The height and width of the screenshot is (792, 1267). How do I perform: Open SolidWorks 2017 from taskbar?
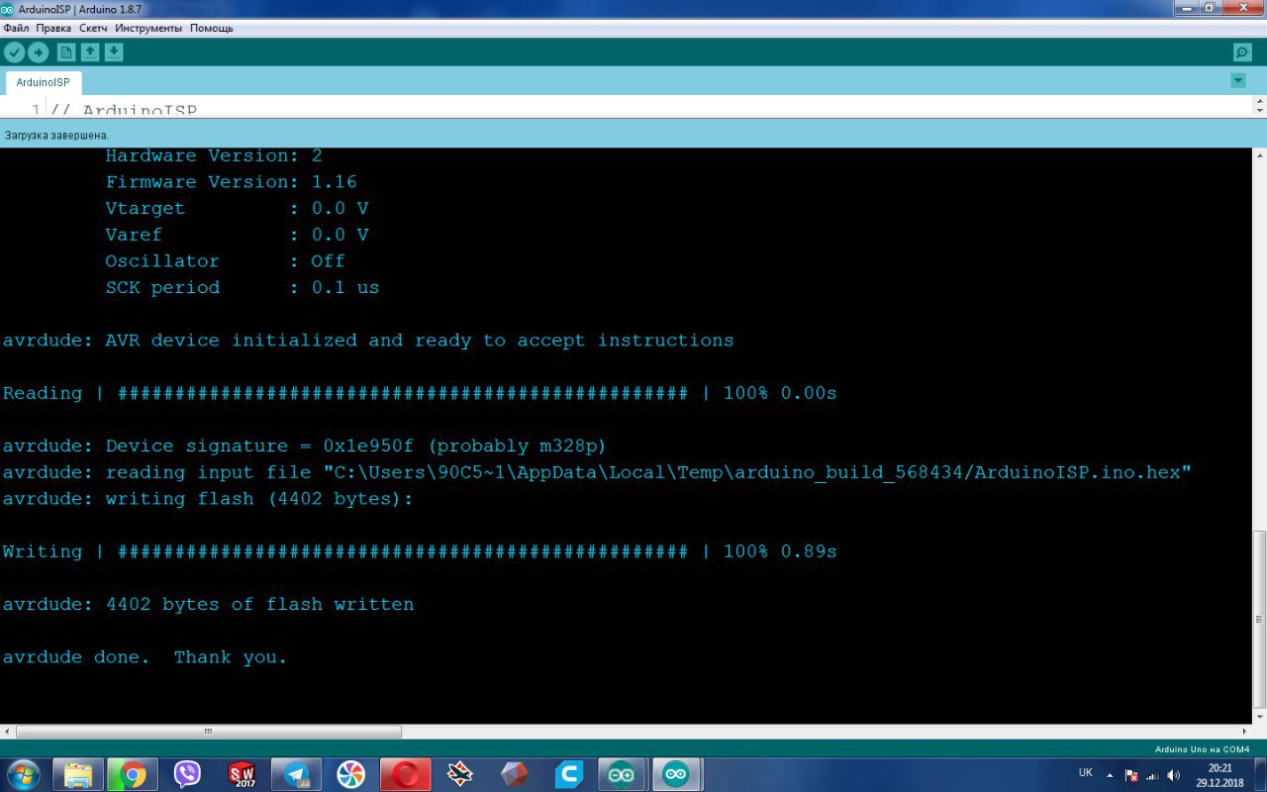242,774
